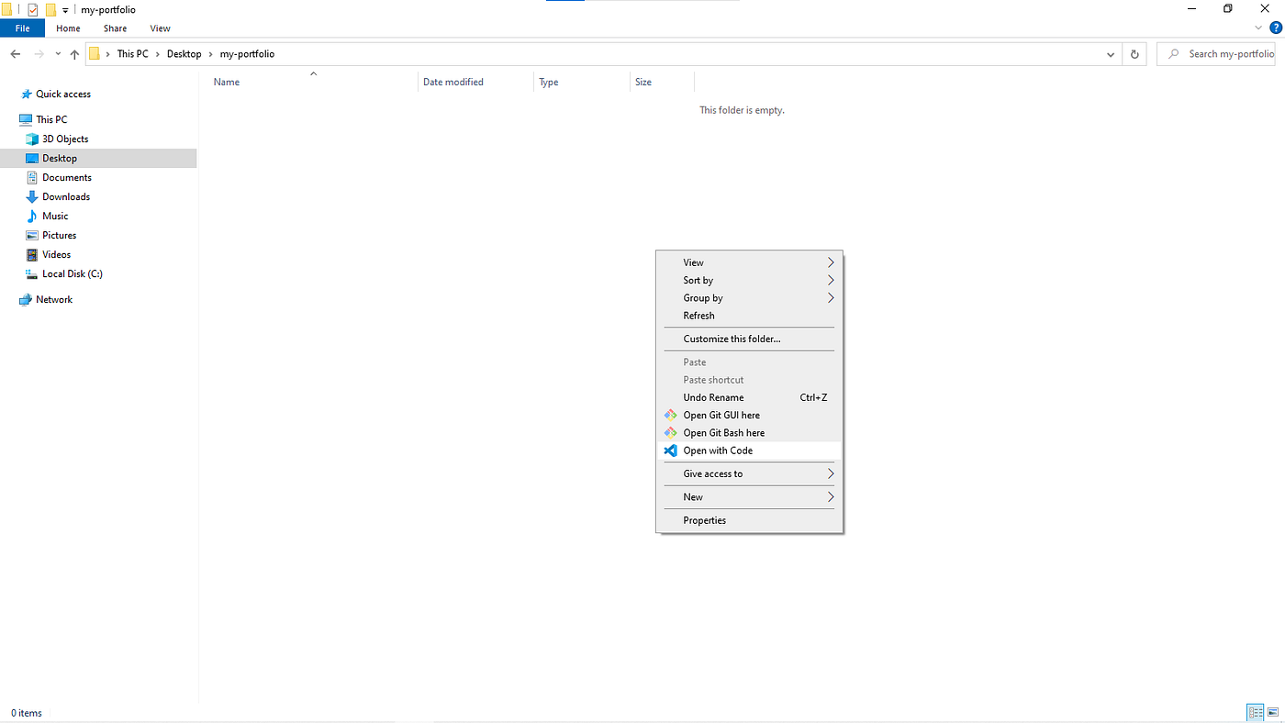Go up one folder level arrow
Image resolution: width=1285 pixels, height=723 pixels.
74,54
